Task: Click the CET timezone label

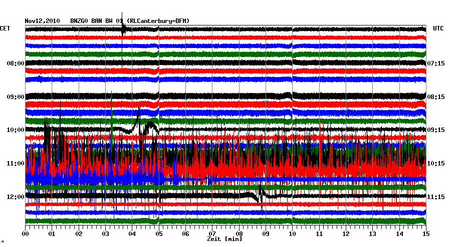Action: coord(5,29)
